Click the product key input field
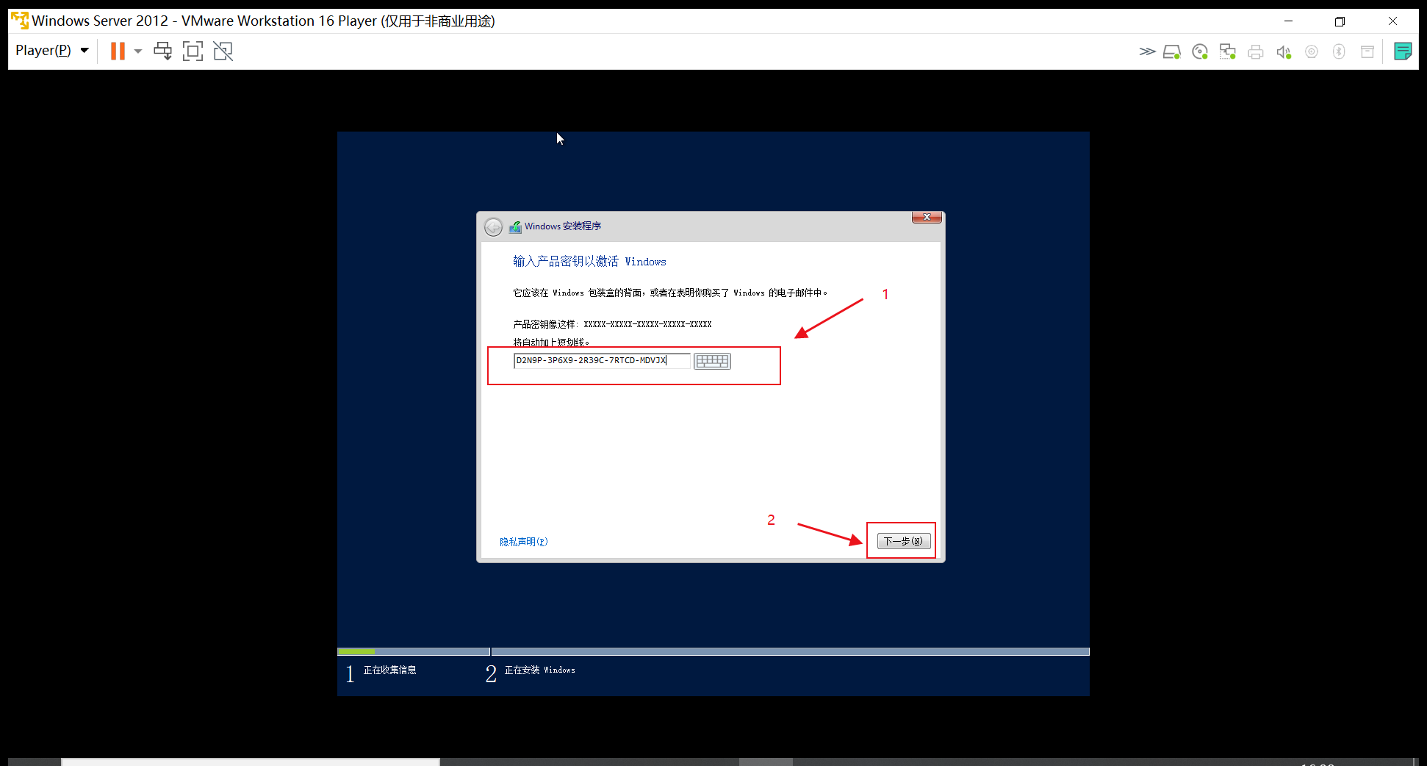1427x766 pixels. [x=602, y=360]
